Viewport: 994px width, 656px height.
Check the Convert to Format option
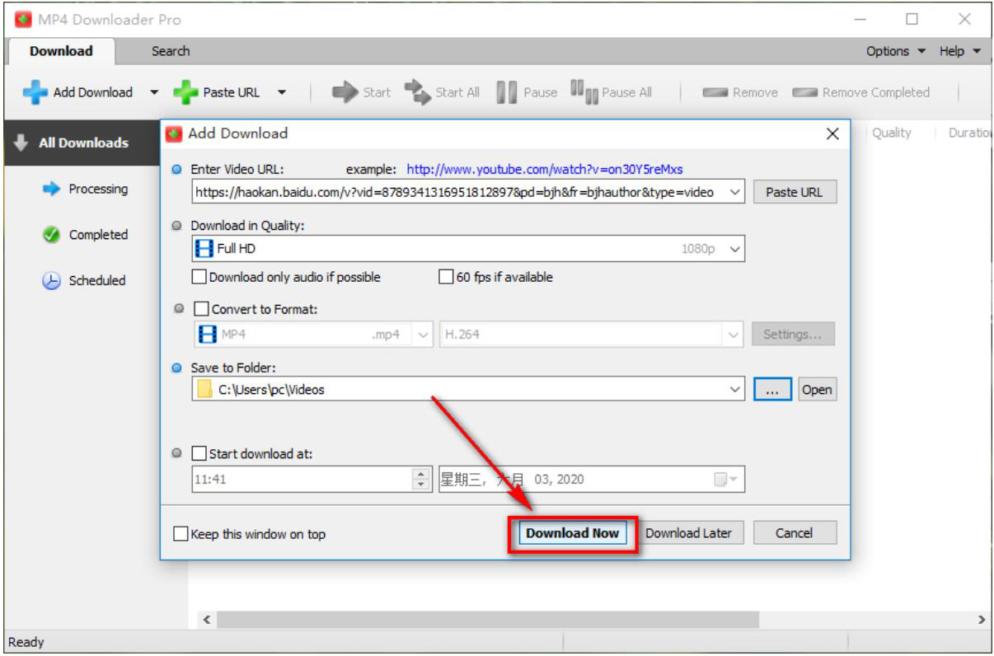[x=201, y=309]
